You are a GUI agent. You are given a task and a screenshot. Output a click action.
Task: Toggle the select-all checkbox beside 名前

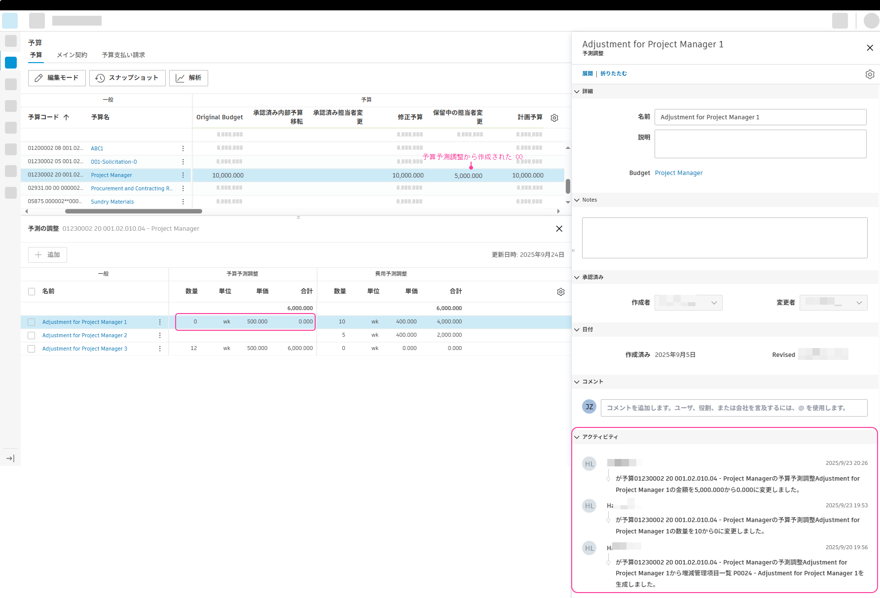point(32,291)
